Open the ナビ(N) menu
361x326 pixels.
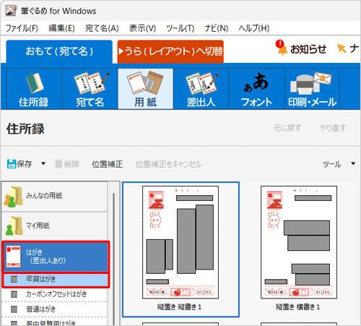217,28
